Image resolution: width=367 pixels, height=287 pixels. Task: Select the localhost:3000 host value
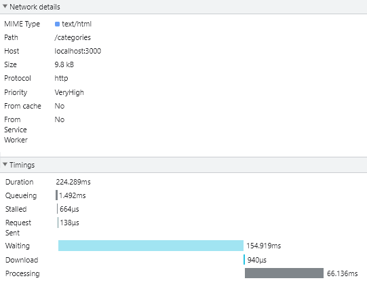coord(78,51)
